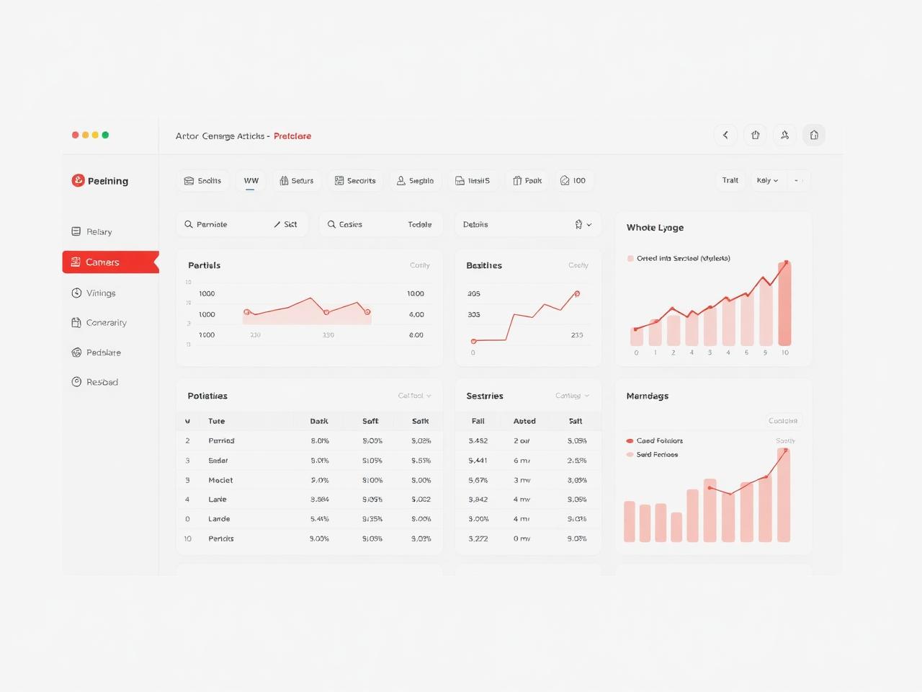Click the user profile icon in header
This screenshot has height=692, width=922.
click(784, 135)
